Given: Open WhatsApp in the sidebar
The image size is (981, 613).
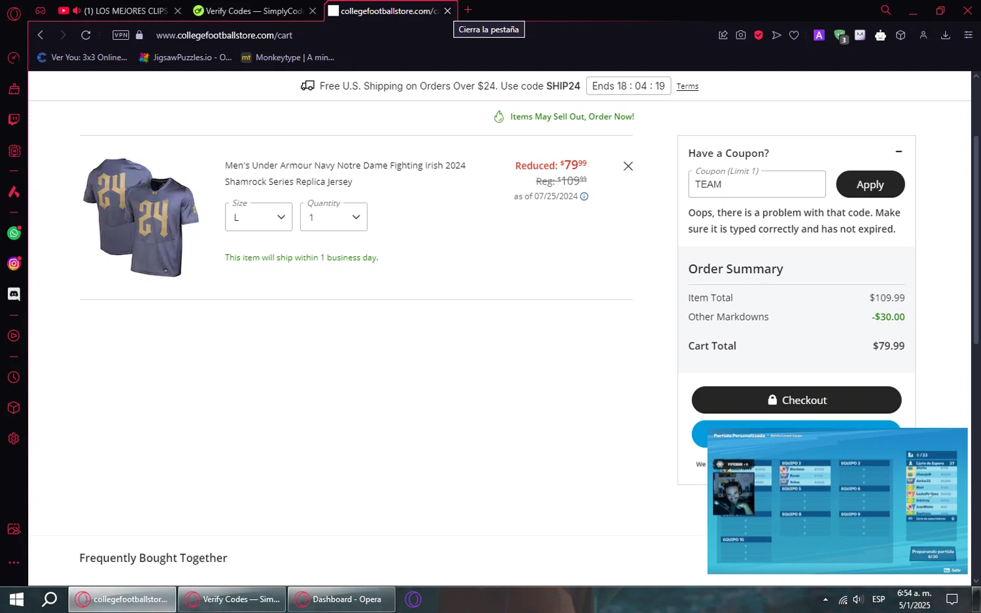Looking at the screenshot, I should point(14,233).
